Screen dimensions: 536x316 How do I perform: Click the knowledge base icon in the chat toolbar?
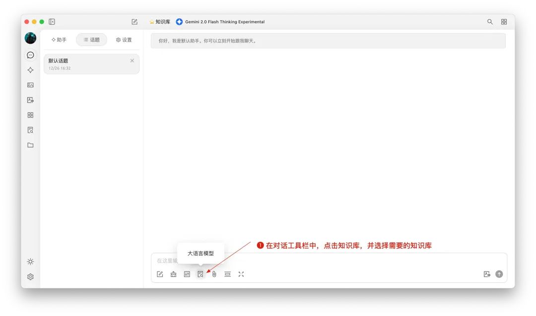click(x=201, y=274)
